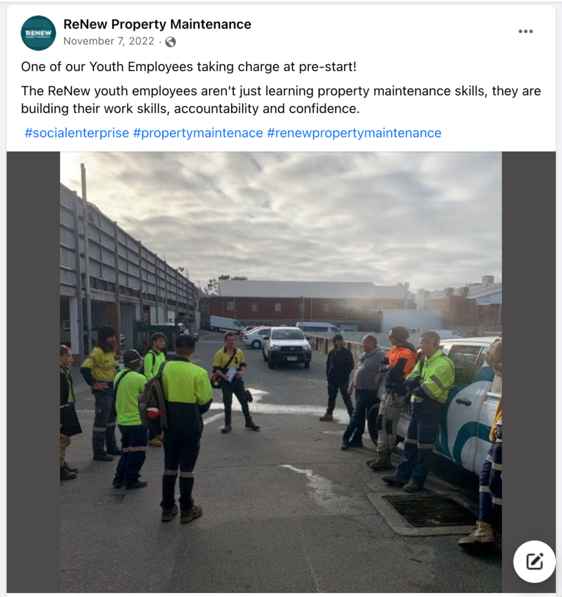Screen dimensions: 562x597
Task: Open the ReNew Property Maintenance page name
Action: point(157,24)
